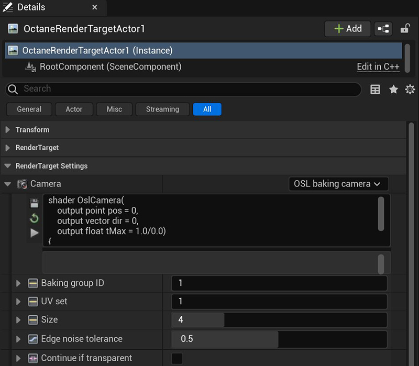Reload the OSL shader script
Screen dimensions: 419x366
pyautogui.click(x=34, y=218)
